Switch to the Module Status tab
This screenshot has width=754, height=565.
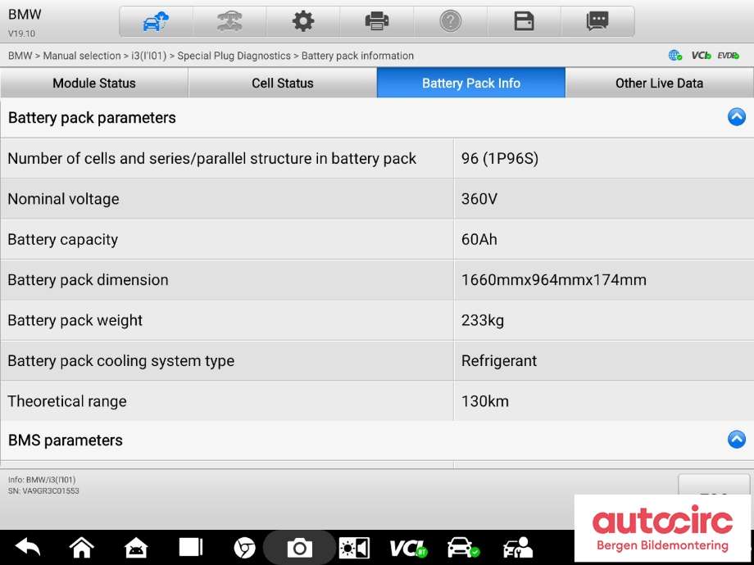(94, 83)
